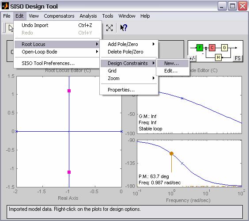The width and height of the screenshot is (249, 221).
Task: Click the zoom full view toolbar icon
Action: [109, 28]
